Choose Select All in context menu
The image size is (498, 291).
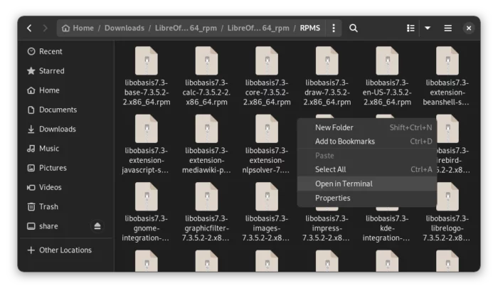[367, 169]
